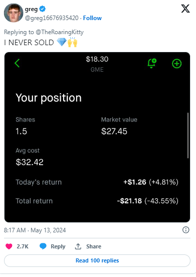Click the 8:17 AM May 13, 2024 timestamp

pos(35,230)
